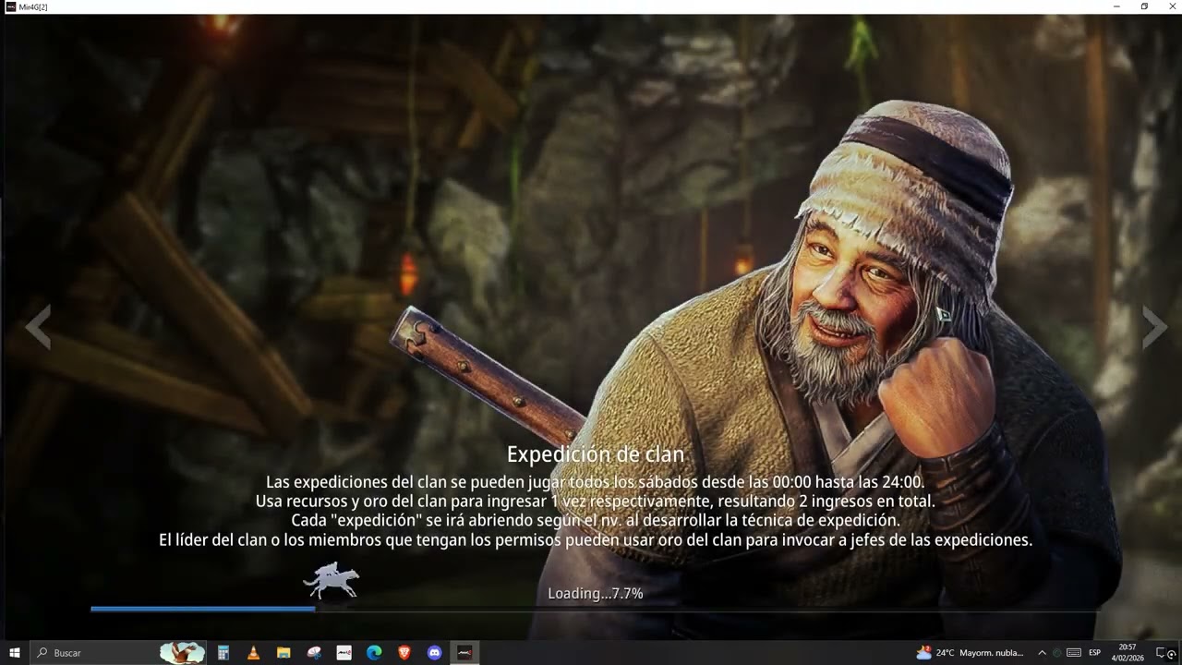The width and height of the screenshot is (1182, 665).
Task: Click the running horse loading icon
Action: (x=332, y=581)
